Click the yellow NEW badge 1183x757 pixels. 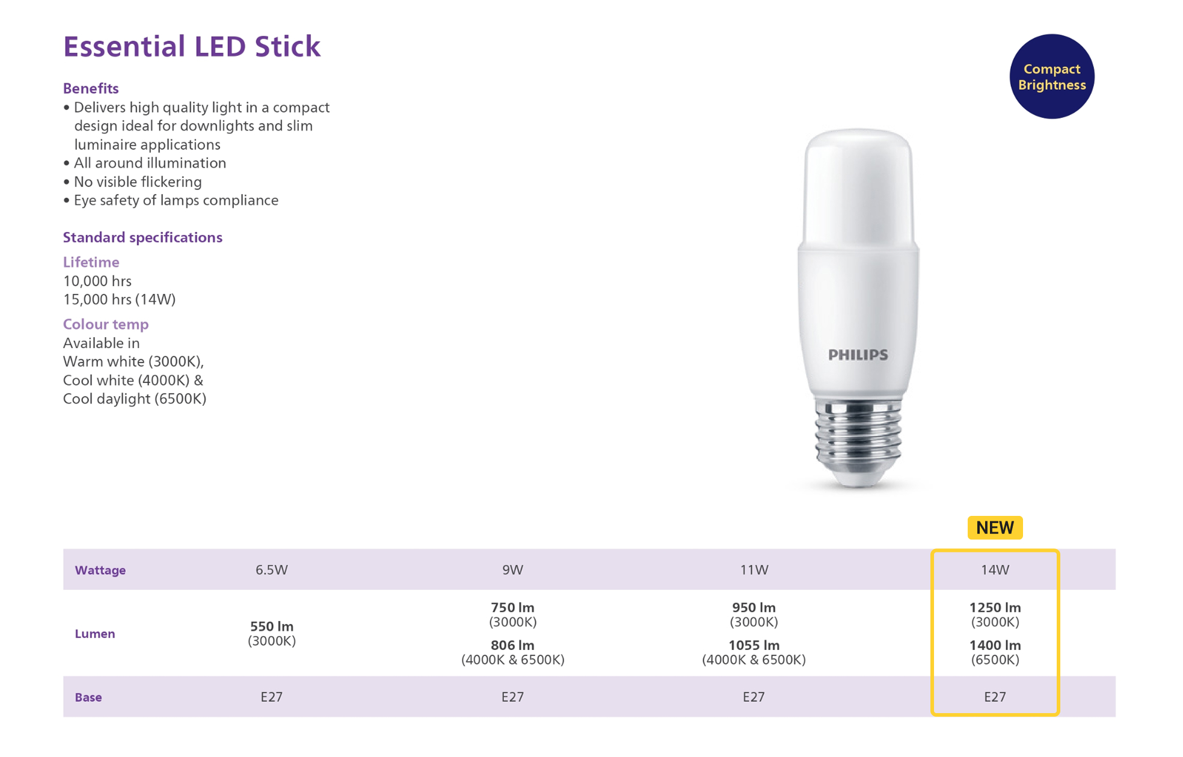(x=995, y=527)
